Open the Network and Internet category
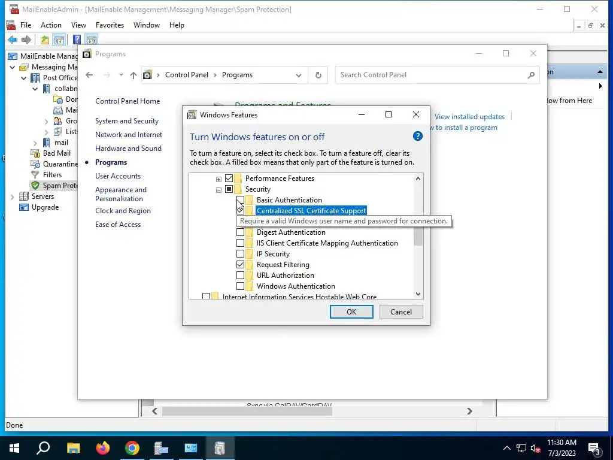 click(x=129, y=135)
